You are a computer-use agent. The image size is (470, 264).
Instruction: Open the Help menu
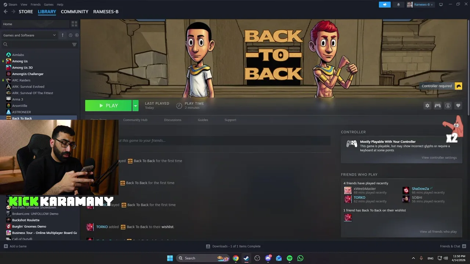click(x=60, y=4)
